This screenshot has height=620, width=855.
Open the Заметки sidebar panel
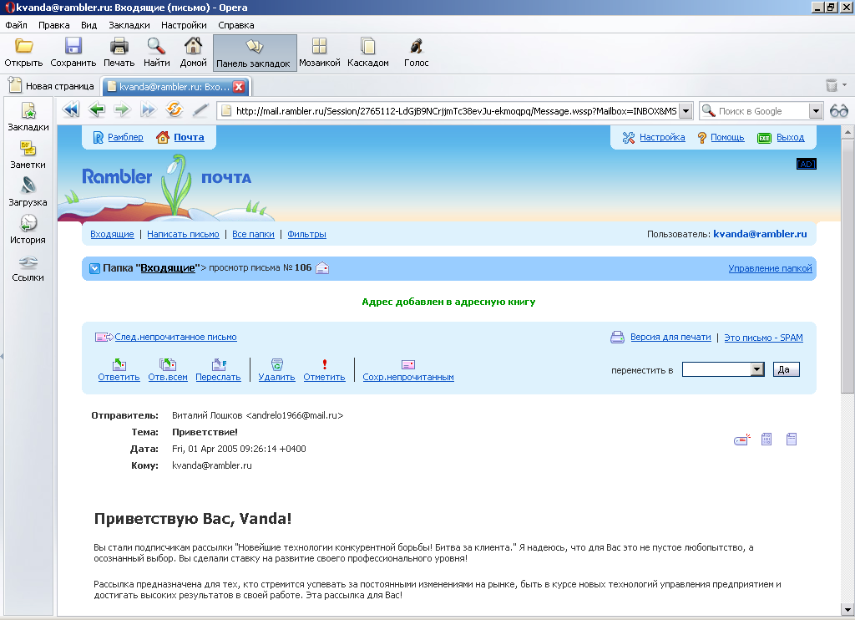coord(28,155)
